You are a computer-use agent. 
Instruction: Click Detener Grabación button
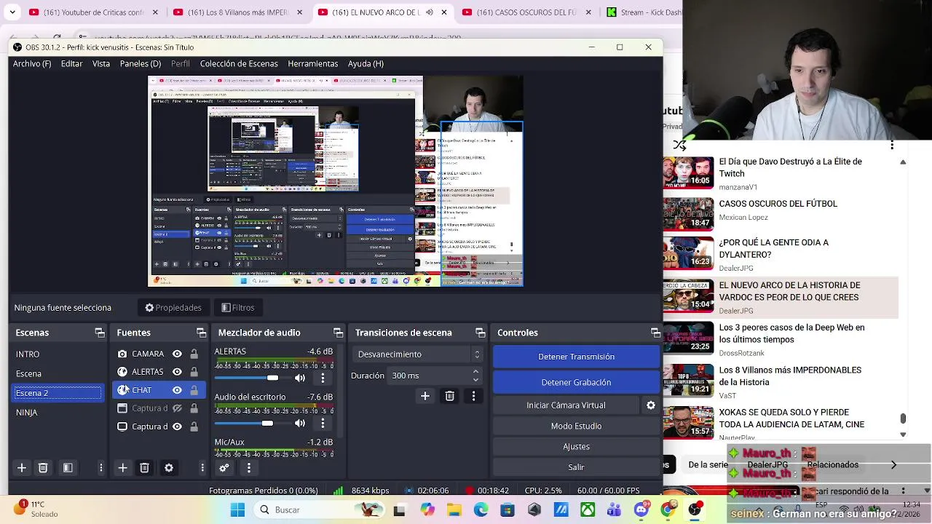[x=576, y=382]
